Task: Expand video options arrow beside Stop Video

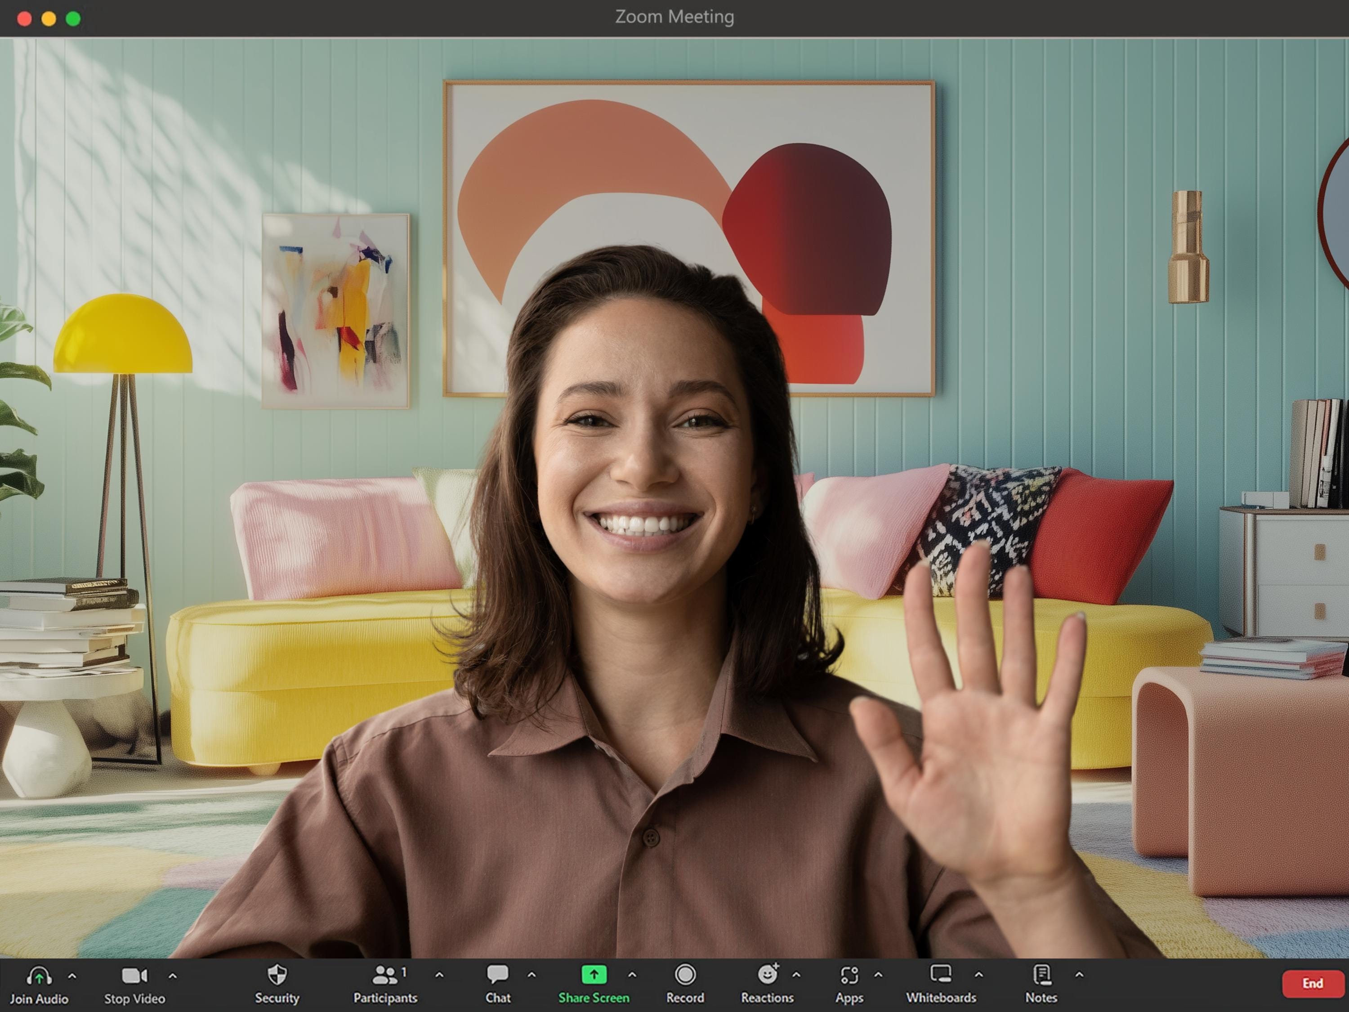Action: pos(173,976)
